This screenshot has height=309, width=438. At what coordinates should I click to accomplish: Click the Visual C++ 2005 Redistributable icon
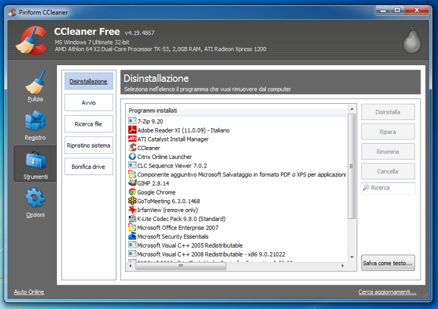point(132,245)
